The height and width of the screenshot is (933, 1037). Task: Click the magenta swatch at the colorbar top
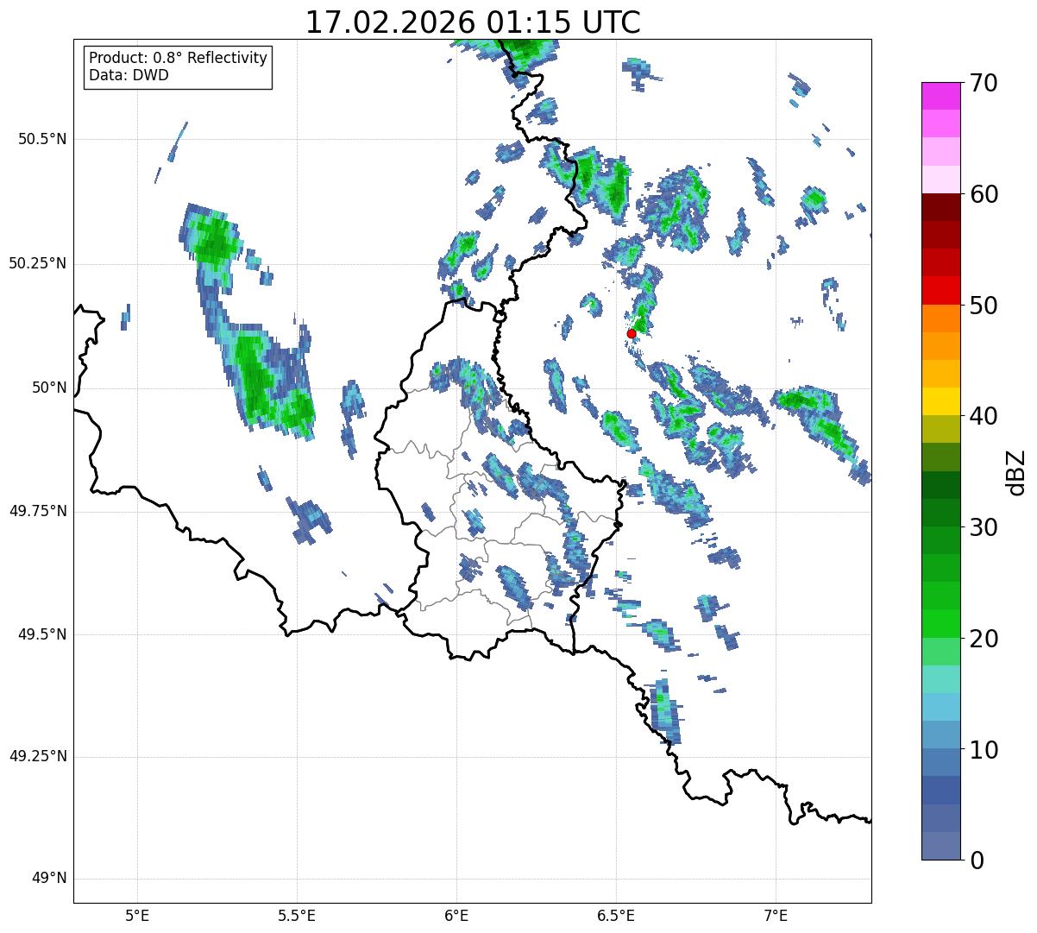point(940,96)
